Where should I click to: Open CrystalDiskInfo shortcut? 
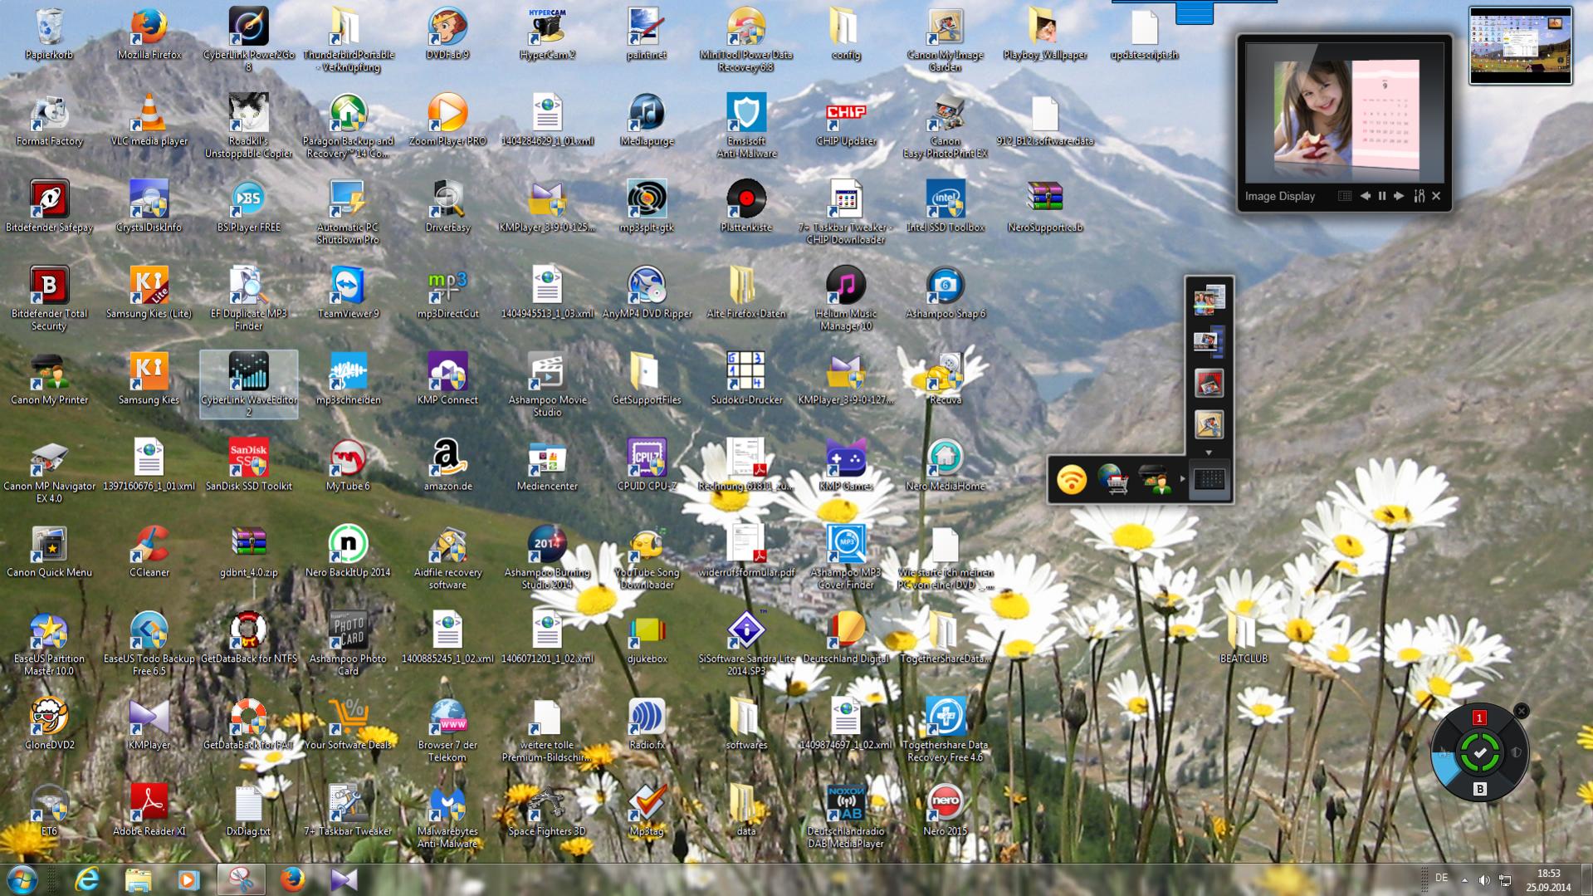(x=149, y=207)
